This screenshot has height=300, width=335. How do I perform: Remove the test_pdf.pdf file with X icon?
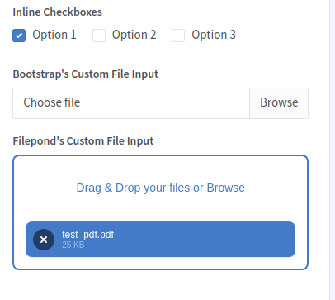click(x=44, y=240)
